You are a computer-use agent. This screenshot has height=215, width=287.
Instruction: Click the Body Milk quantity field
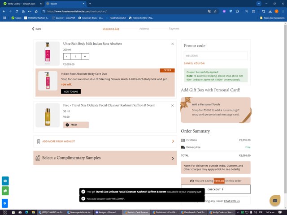[76, 56]
